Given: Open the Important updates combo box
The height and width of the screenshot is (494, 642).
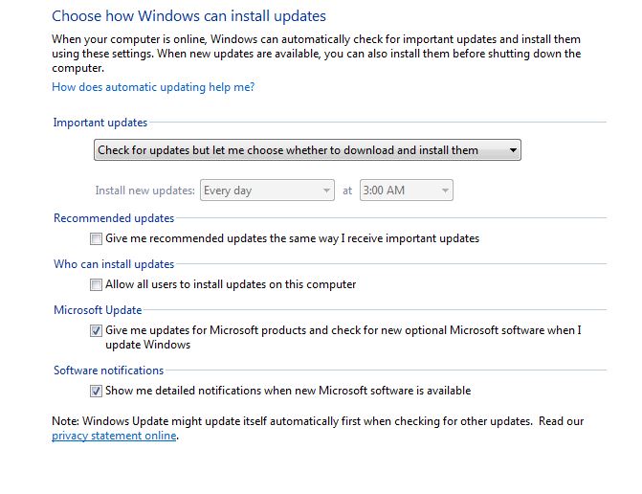Looking at the screenshot, I should click(307, 150).
